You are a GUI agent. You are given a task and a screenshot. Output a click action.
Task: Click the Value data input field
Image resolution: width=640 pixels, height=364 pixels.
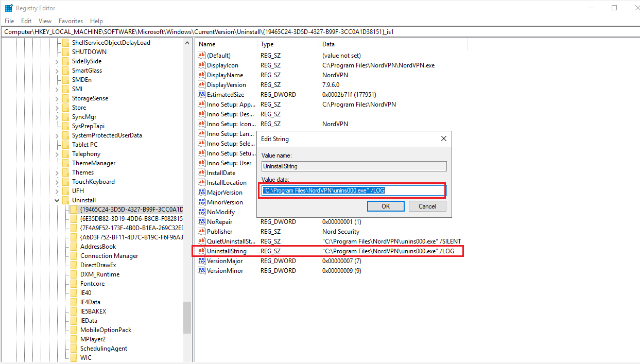point(353,190)
